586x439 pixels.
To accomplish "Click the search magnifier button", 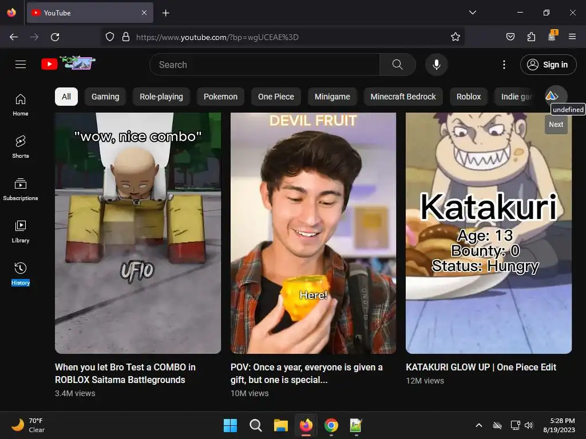I will point(397,65).
